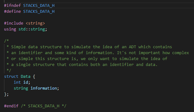
Task: Click the opening brace after Data
Action: [34, 77]
